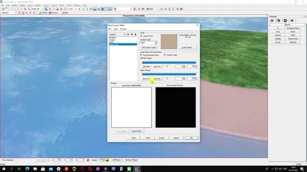Toggle the Layer In Use checkbox
This screenshot has height=172, width=307.
(141, 36)
